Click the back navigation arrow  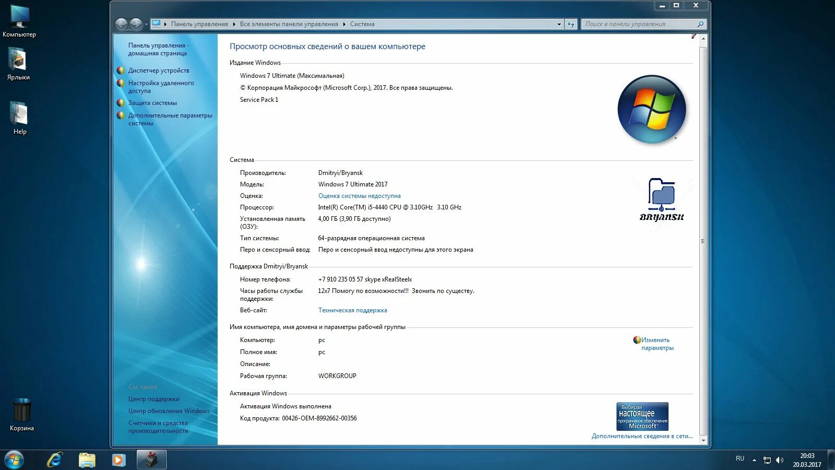pyautogui.click(x=123, y=23)
